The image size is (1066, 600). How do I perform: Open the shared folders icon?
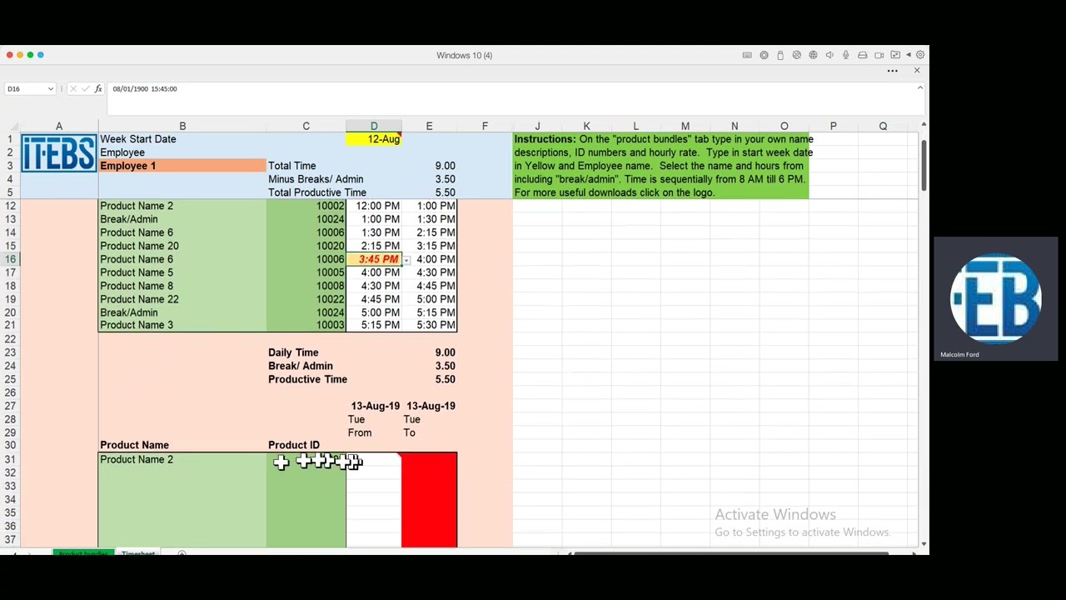tap(895, 55)
